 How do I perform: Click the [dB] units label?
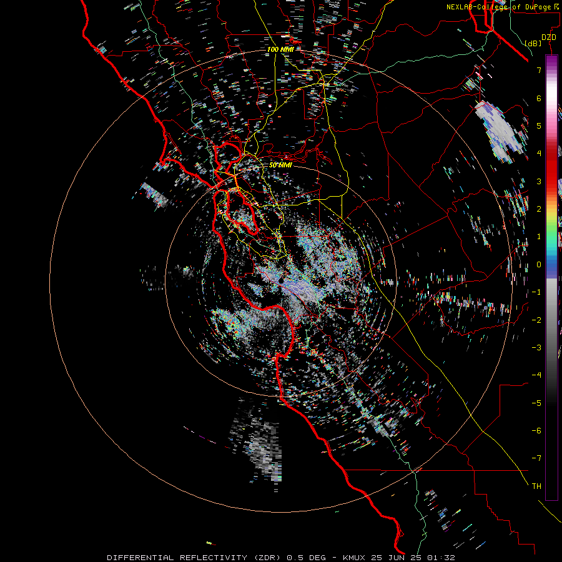click(533, 43)
